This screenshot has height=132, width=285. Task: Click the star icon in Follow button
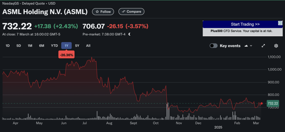pyautogui.click(x=97, y=12)
